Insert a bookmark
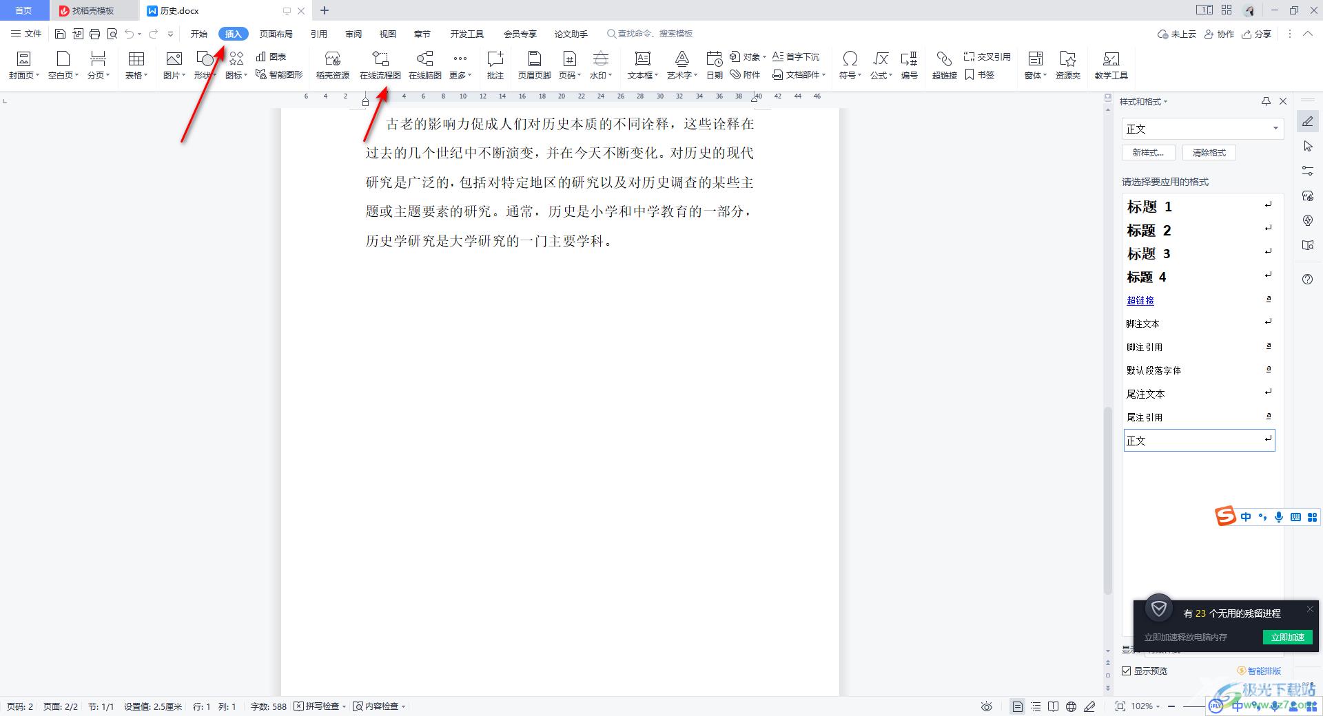The height and width of the screenshot is (716, 1323). click(x=979, y=74)
